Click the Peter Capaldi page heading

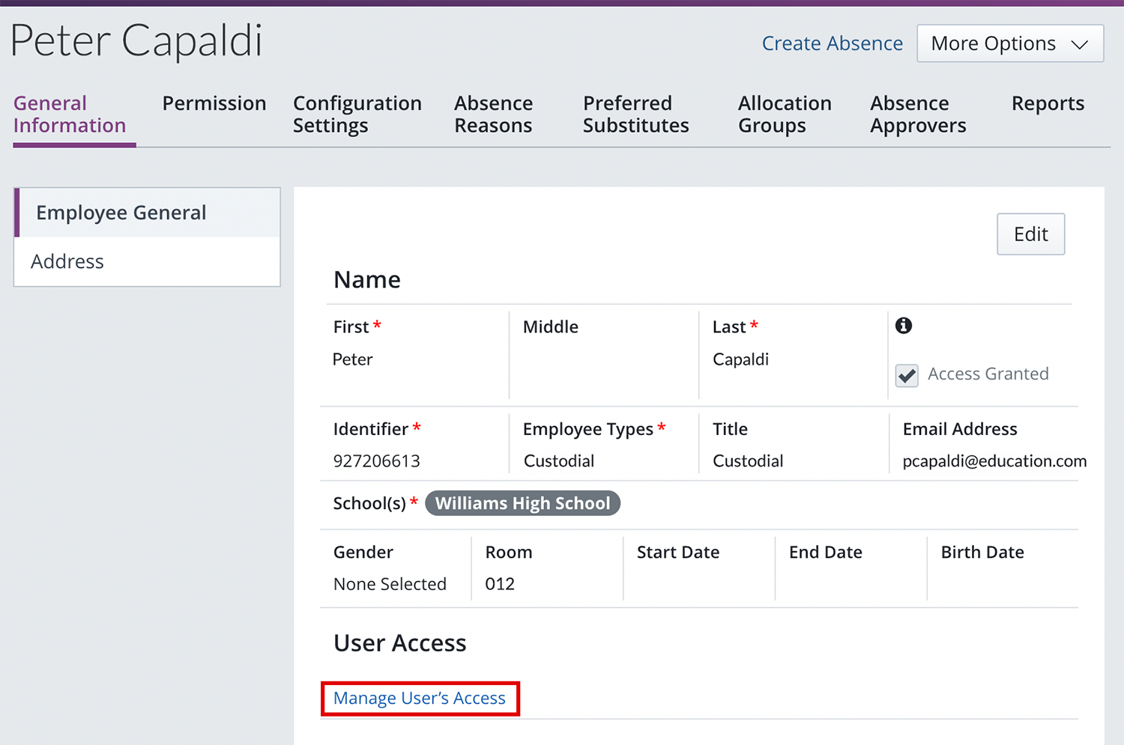point(136,40)
